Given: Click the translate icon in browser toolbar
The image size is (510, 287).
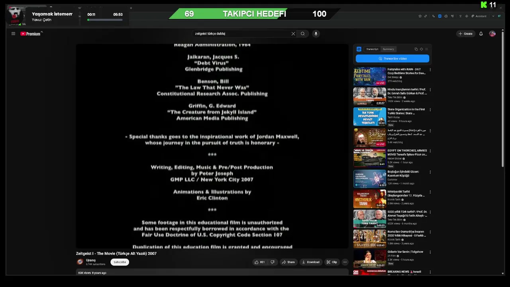Looking at the screenshot, I should 433,16.
